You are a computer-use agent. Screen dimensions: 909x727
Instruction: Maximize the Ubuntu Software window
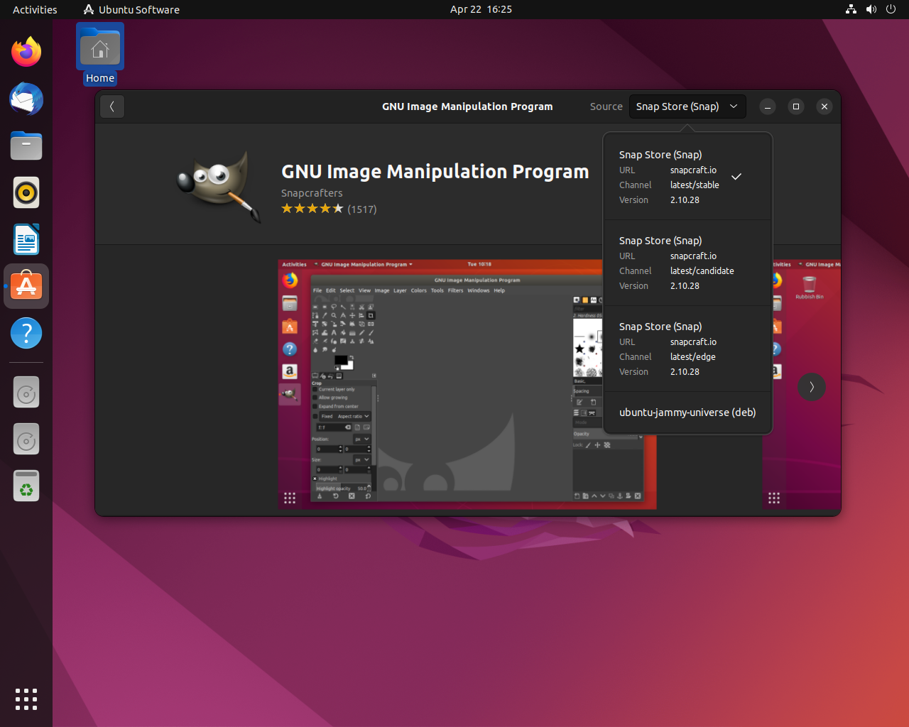click(x=796, y=106)
